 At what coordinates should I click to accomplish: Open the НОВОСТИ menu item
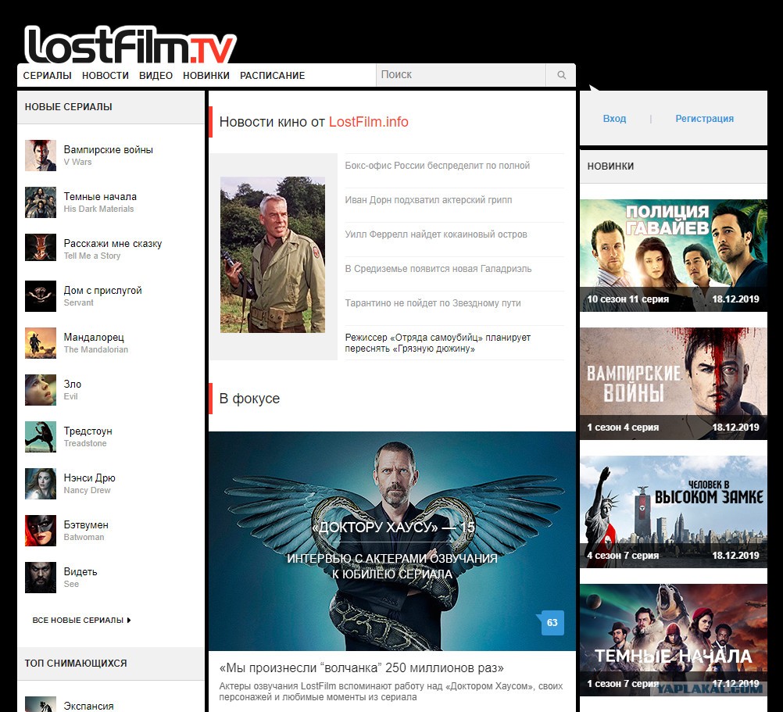point(105,75)
